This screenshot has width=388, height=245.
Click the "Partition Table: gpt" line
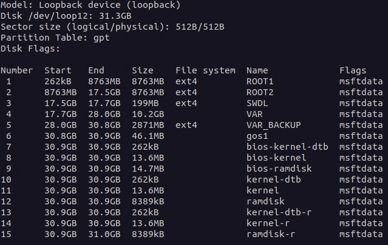pyautogui.click(x=54, y=38)
